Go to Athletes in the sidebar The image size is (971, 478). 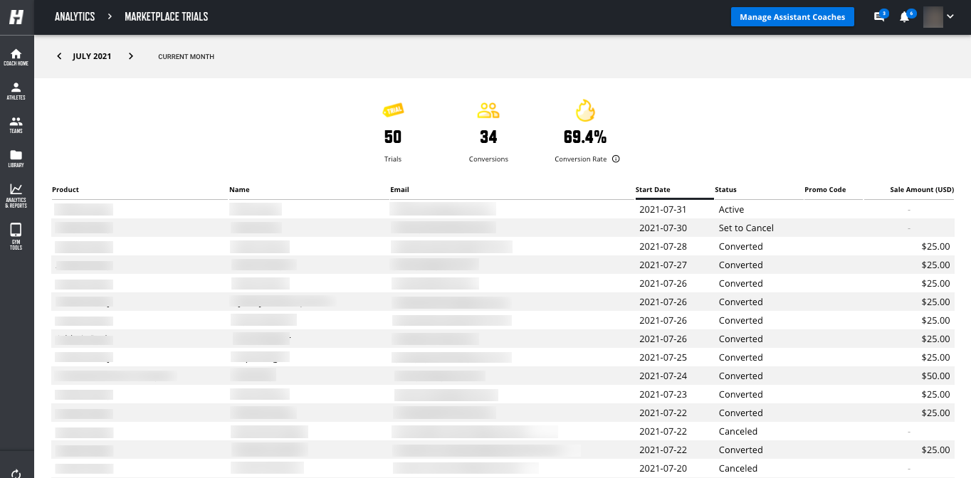coord(16,91)
